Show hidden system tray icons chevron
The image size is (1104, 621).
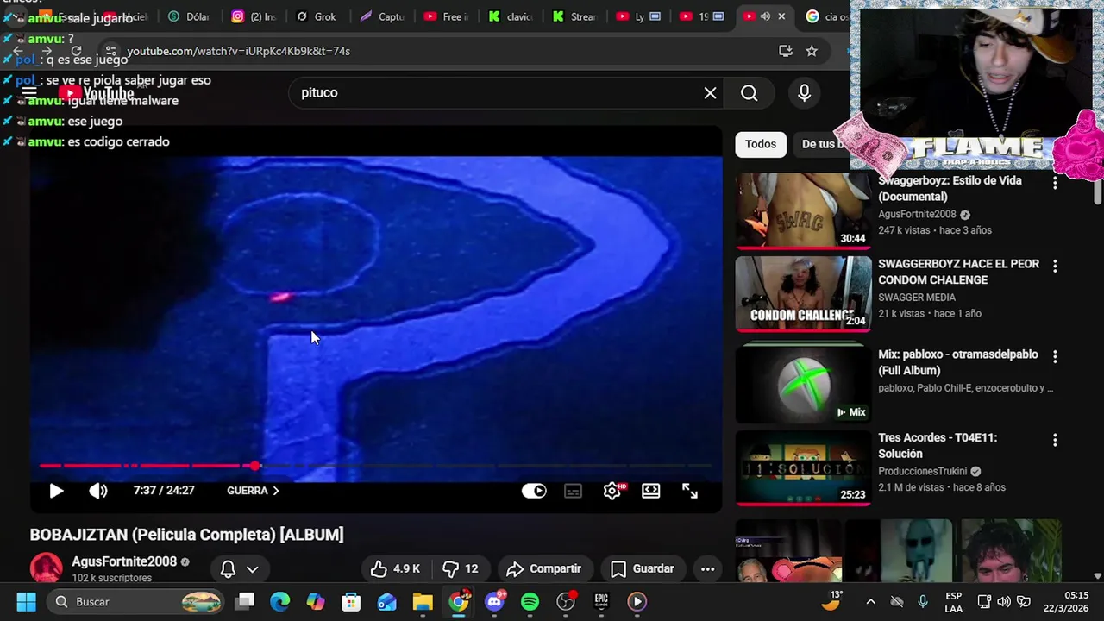coord(870,602)
